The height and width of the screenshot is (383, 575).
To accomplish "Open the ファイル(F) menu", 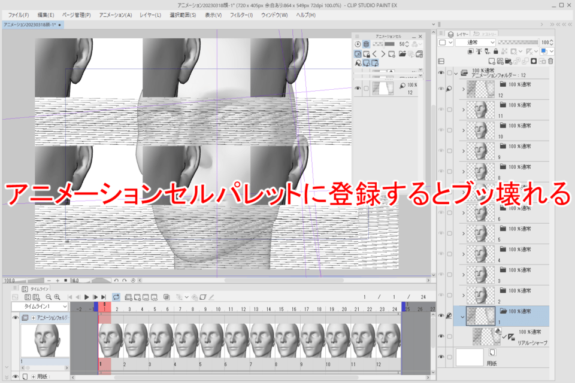I will point(19,15).
